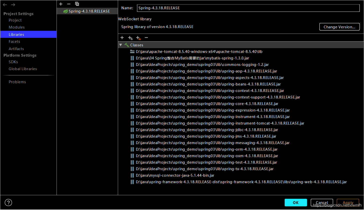Screen dimensions: 364x210
Task: Select the mybatis-spring-1.3.0.jar entry
Action: click(192, 58)
